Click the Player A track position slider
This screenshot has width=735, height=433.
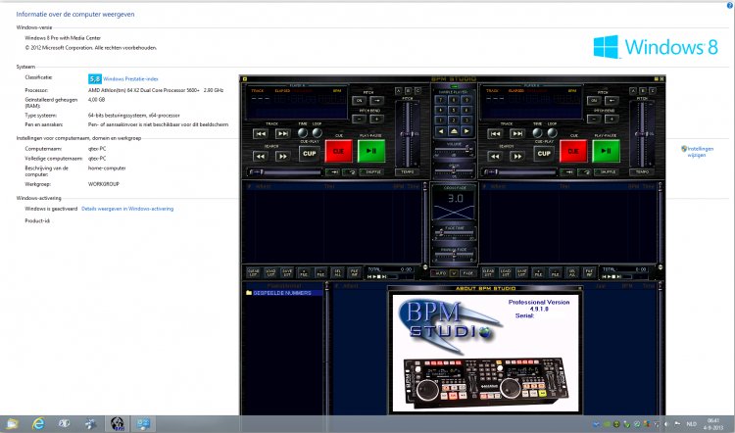pos(285,172)
